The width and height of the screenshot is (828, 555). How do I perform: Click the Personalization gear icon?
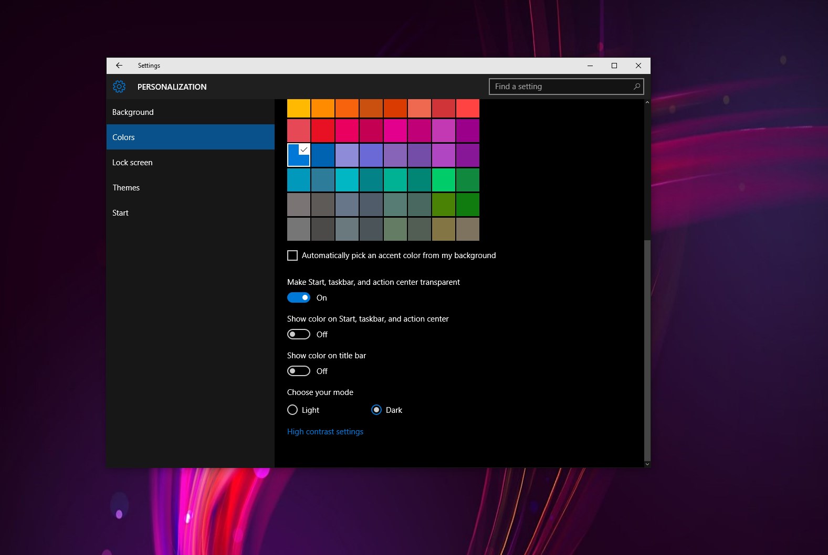pos(119,87)
